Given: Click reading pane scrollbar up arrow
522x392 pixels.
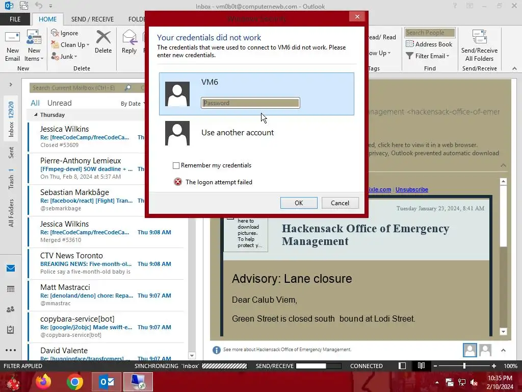Looking at the screenshot, I should pos(503,182).
